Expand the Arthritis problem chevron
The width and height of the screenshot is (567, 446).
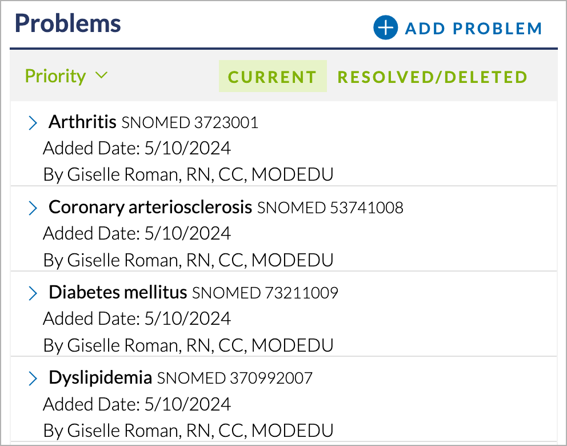click(33, 122)
